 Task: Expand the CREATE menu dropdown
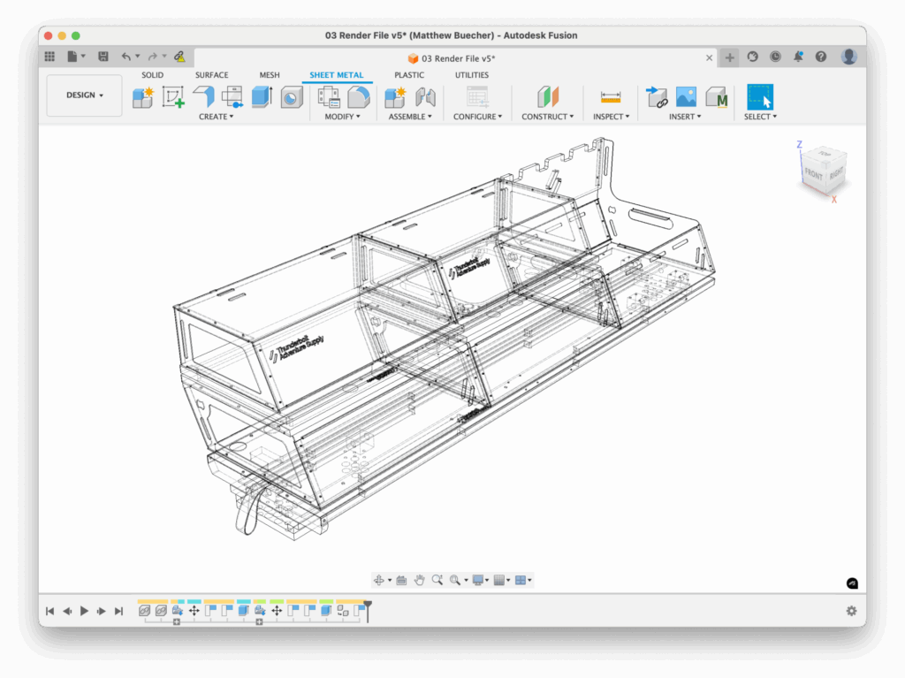pos(216,117)
